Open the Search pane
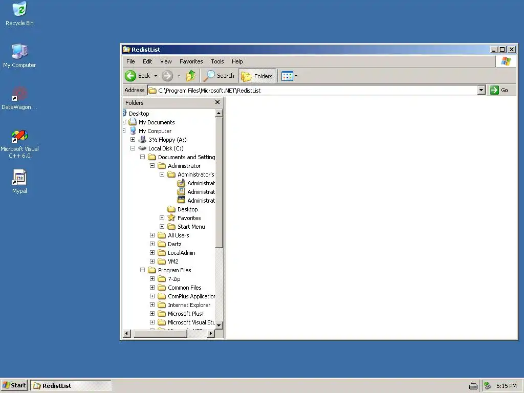This screenshot has width=524, height=393. 219,76
